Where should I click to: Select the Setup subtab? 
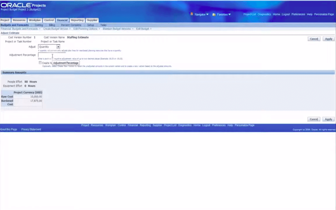[90, 25]
